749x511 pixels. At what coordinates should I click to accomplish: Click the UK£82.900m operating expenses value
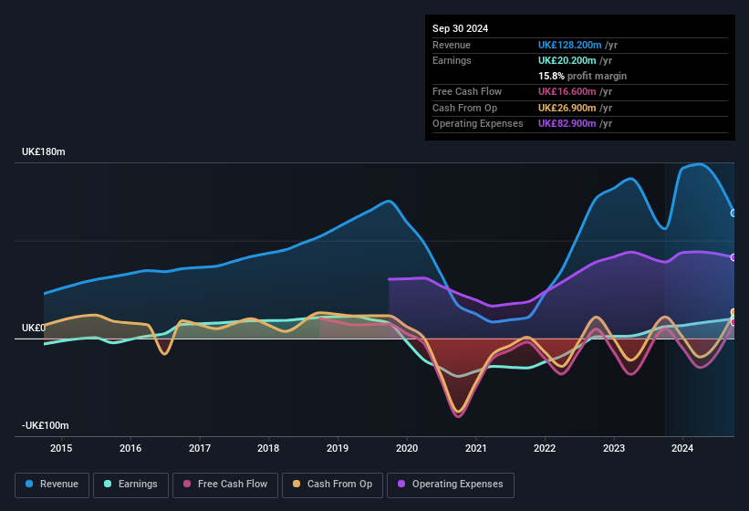coord(567,124)
